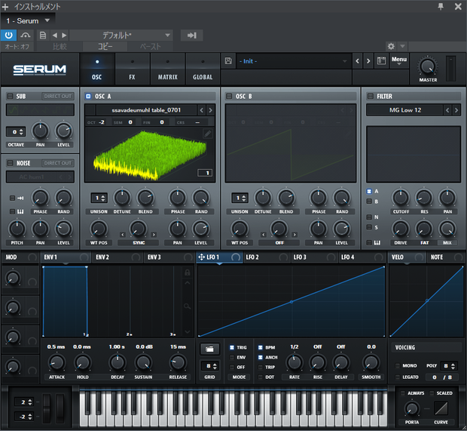Click the save preset floppy disk icon

tap(228, 61)
